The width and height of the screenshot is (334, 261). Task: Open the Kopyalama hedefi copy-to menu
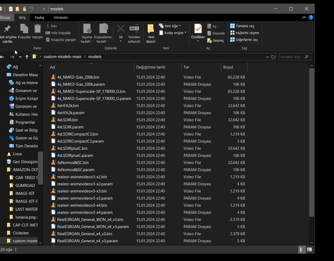tap(103, 33)
